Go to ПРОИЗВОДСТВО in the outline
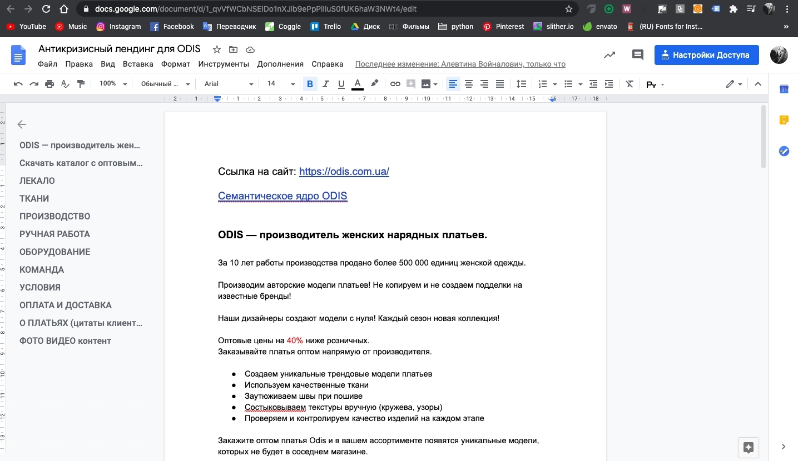This screenshot has height=461, width=798. tap(54, 216)
